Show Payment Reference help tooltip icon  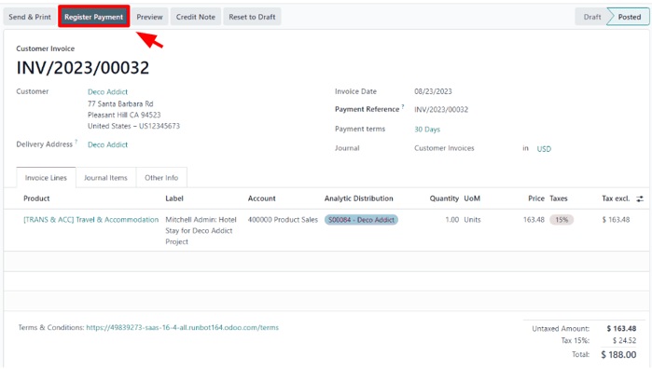(403, 107)
